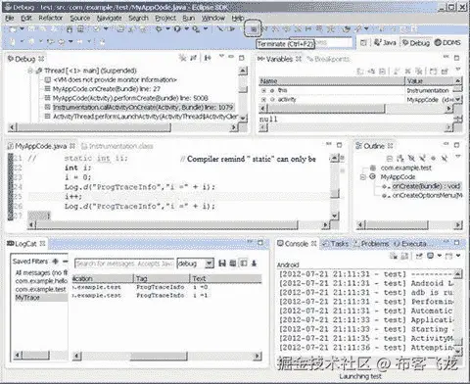470x384 pixels.
Task: Maximize the editor area
Action: [x=339, y=145]
